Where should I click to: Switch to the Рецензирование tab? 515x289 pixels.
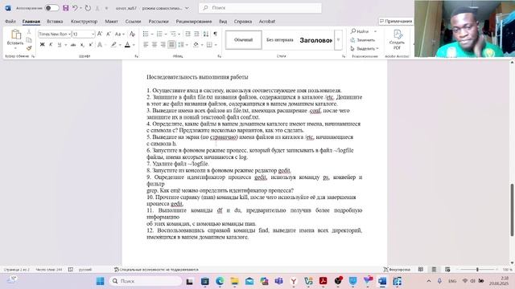(194, 22)
